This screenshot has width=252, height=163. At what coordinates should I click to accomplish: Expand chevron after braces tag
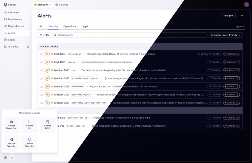click(x=79, y=62)
